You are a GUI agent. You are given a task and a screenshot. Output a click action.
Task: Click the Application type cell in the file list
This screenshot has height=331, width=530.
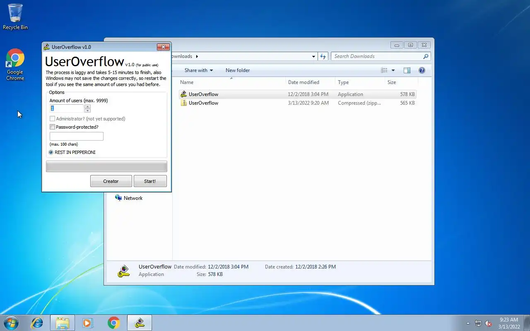350,94
